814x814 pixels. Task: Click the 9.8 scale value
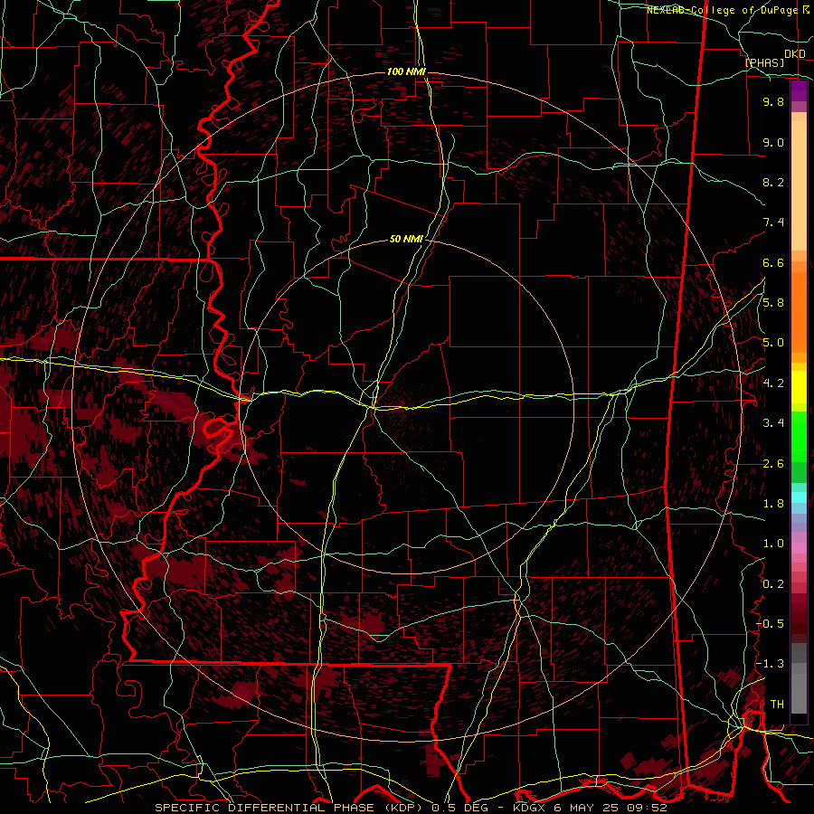pos(773,101)
